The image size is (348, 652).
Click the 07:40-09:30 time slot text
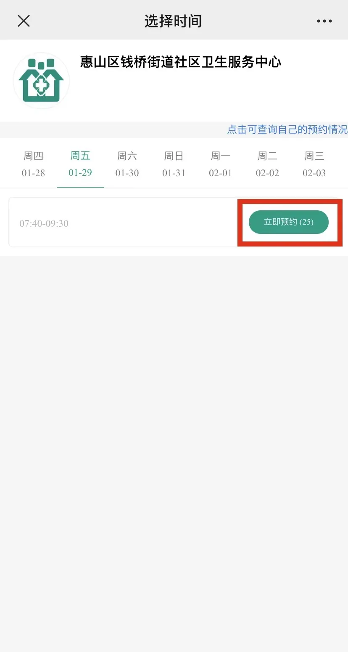[44, 223]
